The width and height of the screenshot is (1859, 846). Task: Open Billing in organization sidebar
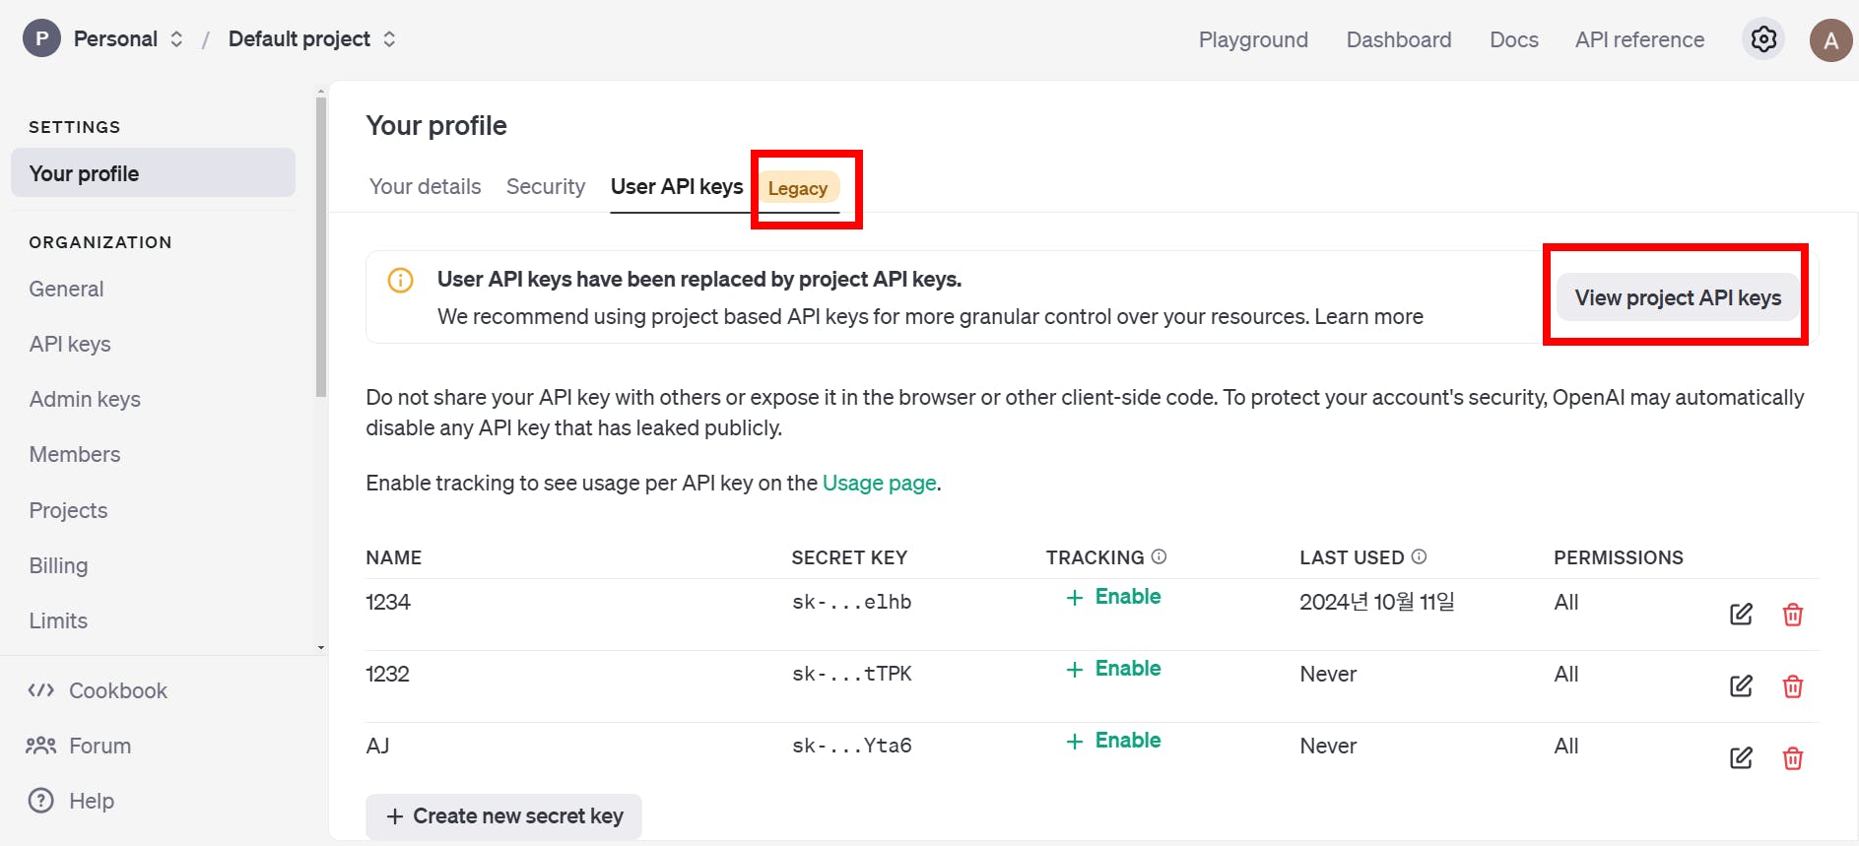58,565
